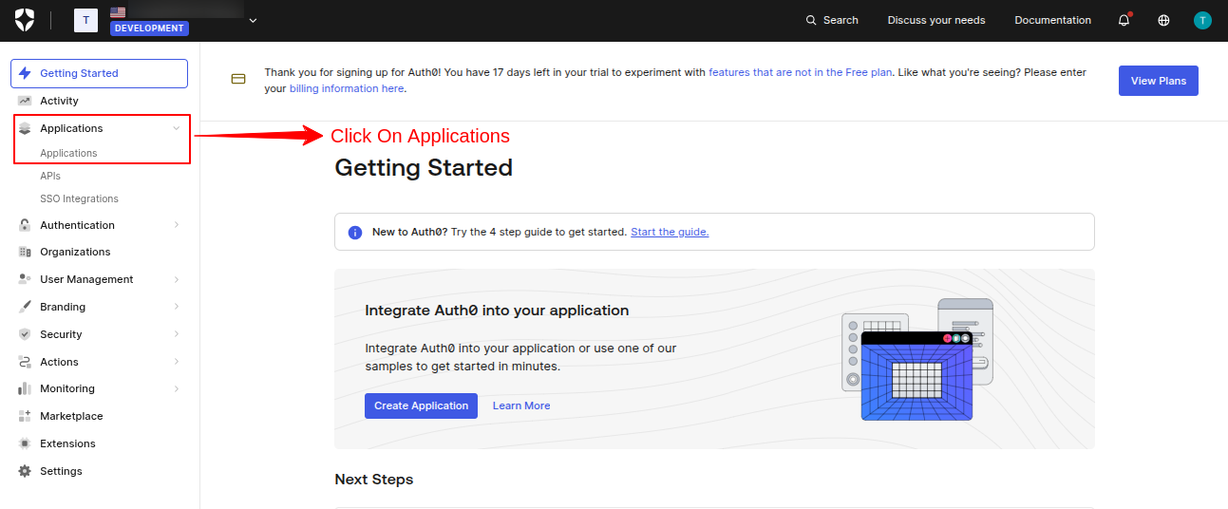Click the Auth0 shield logo
This screenshot has height=509, width=1228.
[x=25, y=20]
